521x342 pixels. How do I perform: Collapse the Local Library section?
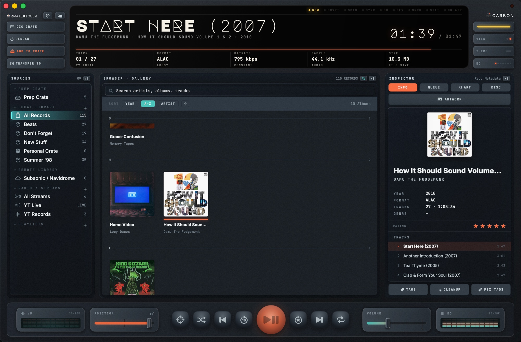15,107
